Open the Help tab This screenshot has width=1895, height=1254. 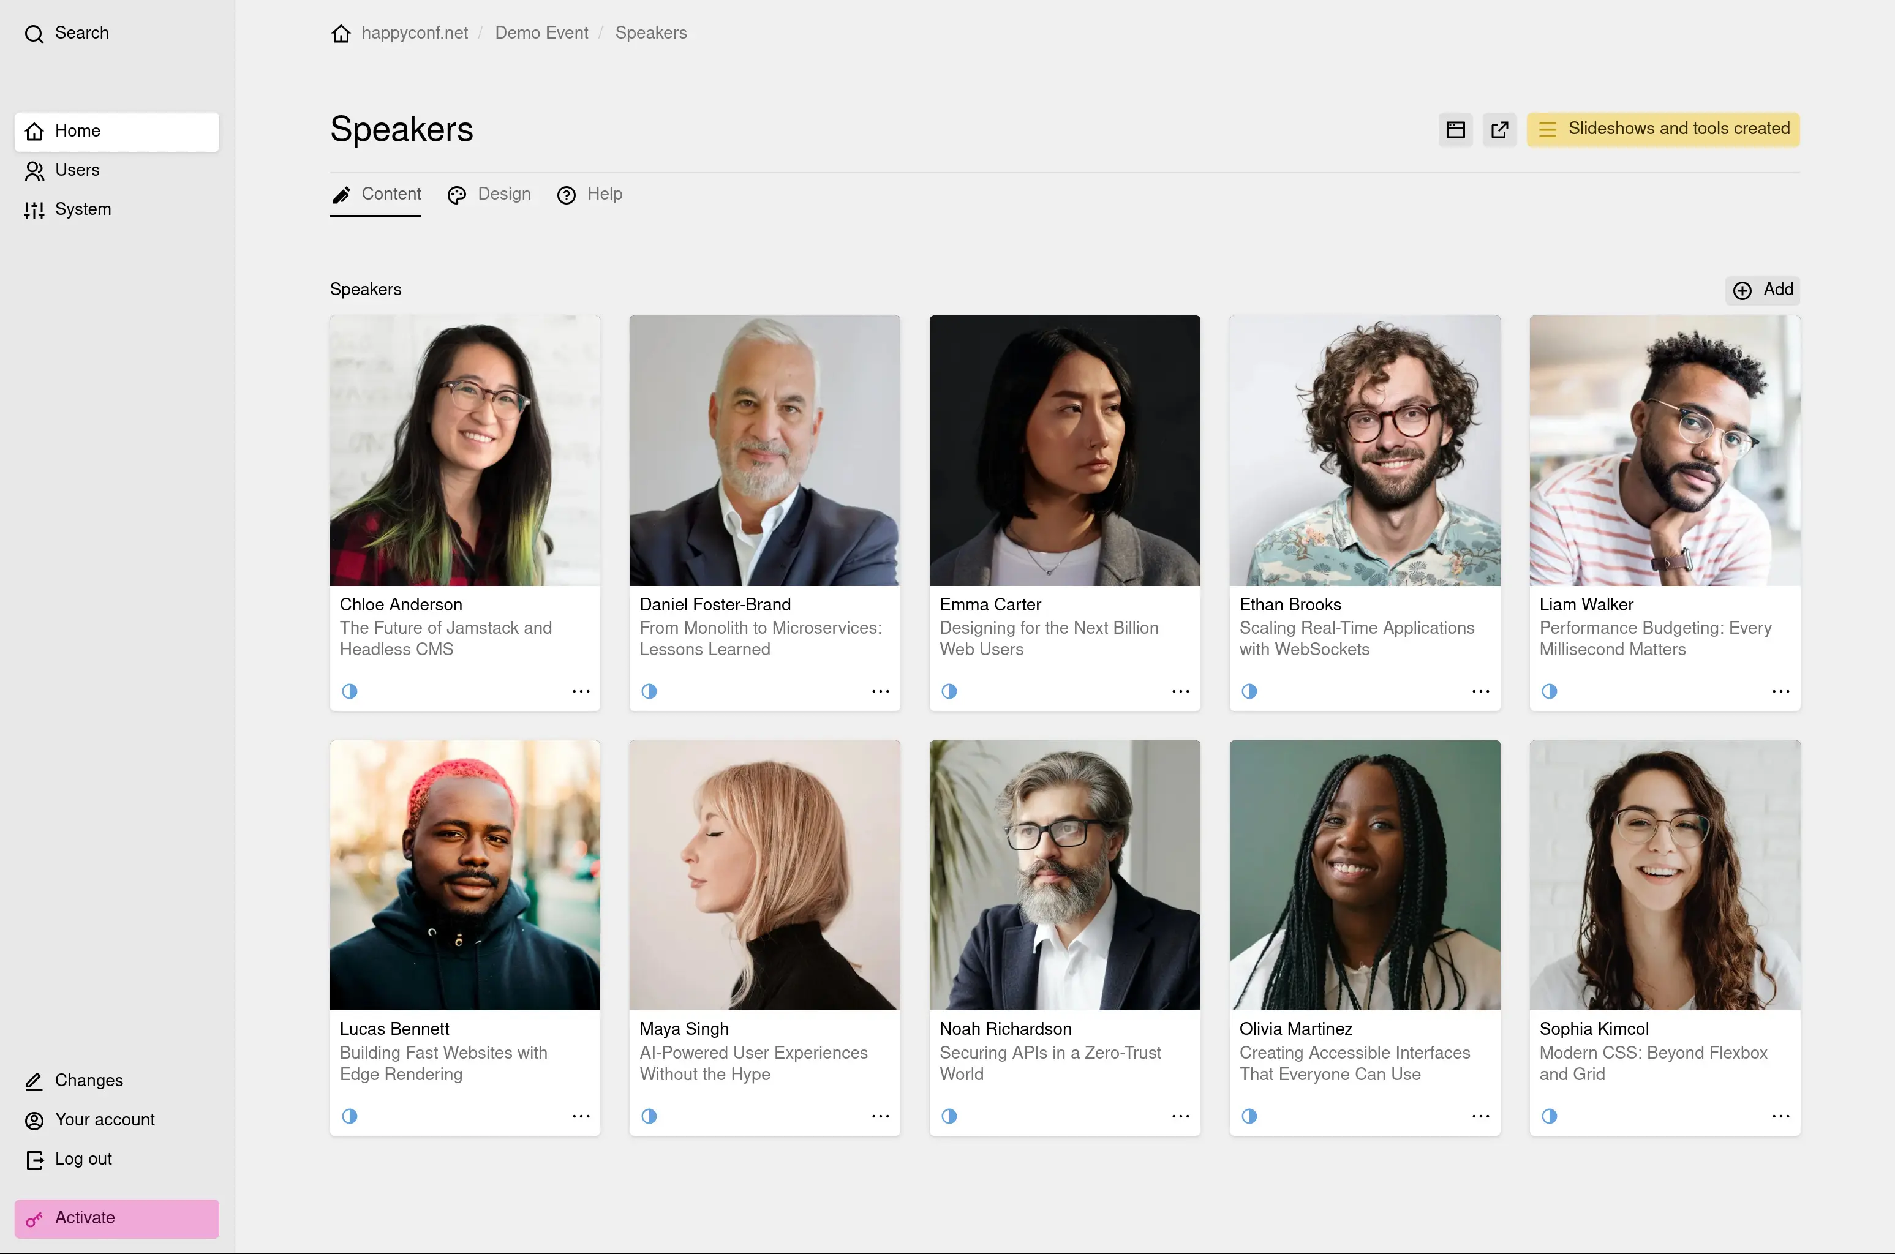click(590, 194)
